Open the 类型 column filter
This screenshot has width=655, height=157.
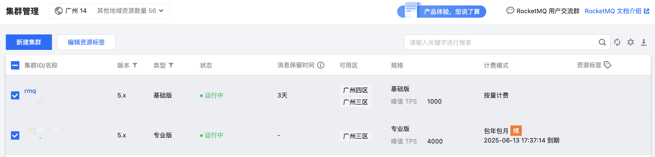click(171, 65)
